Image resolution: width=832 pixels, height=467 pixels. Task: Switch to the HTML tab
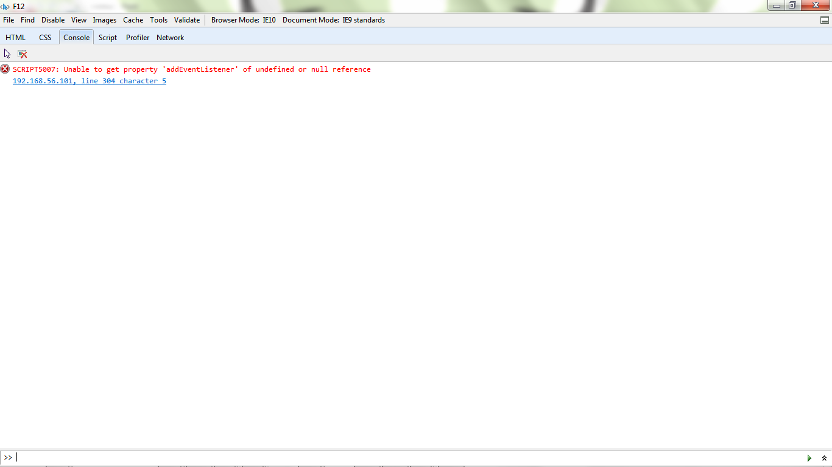16,38
